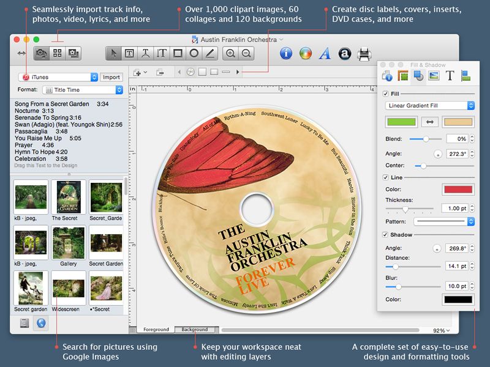Open the Colors wheel icon
Viewport: 490px width, 367px height.
(x=306, y=53)
